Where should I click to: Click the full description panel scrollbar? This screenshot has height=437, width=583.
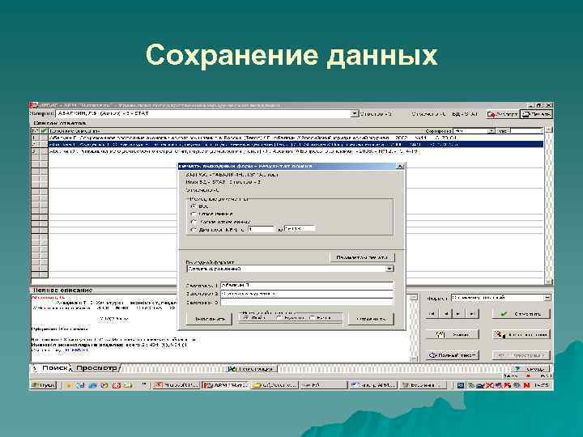414,328
